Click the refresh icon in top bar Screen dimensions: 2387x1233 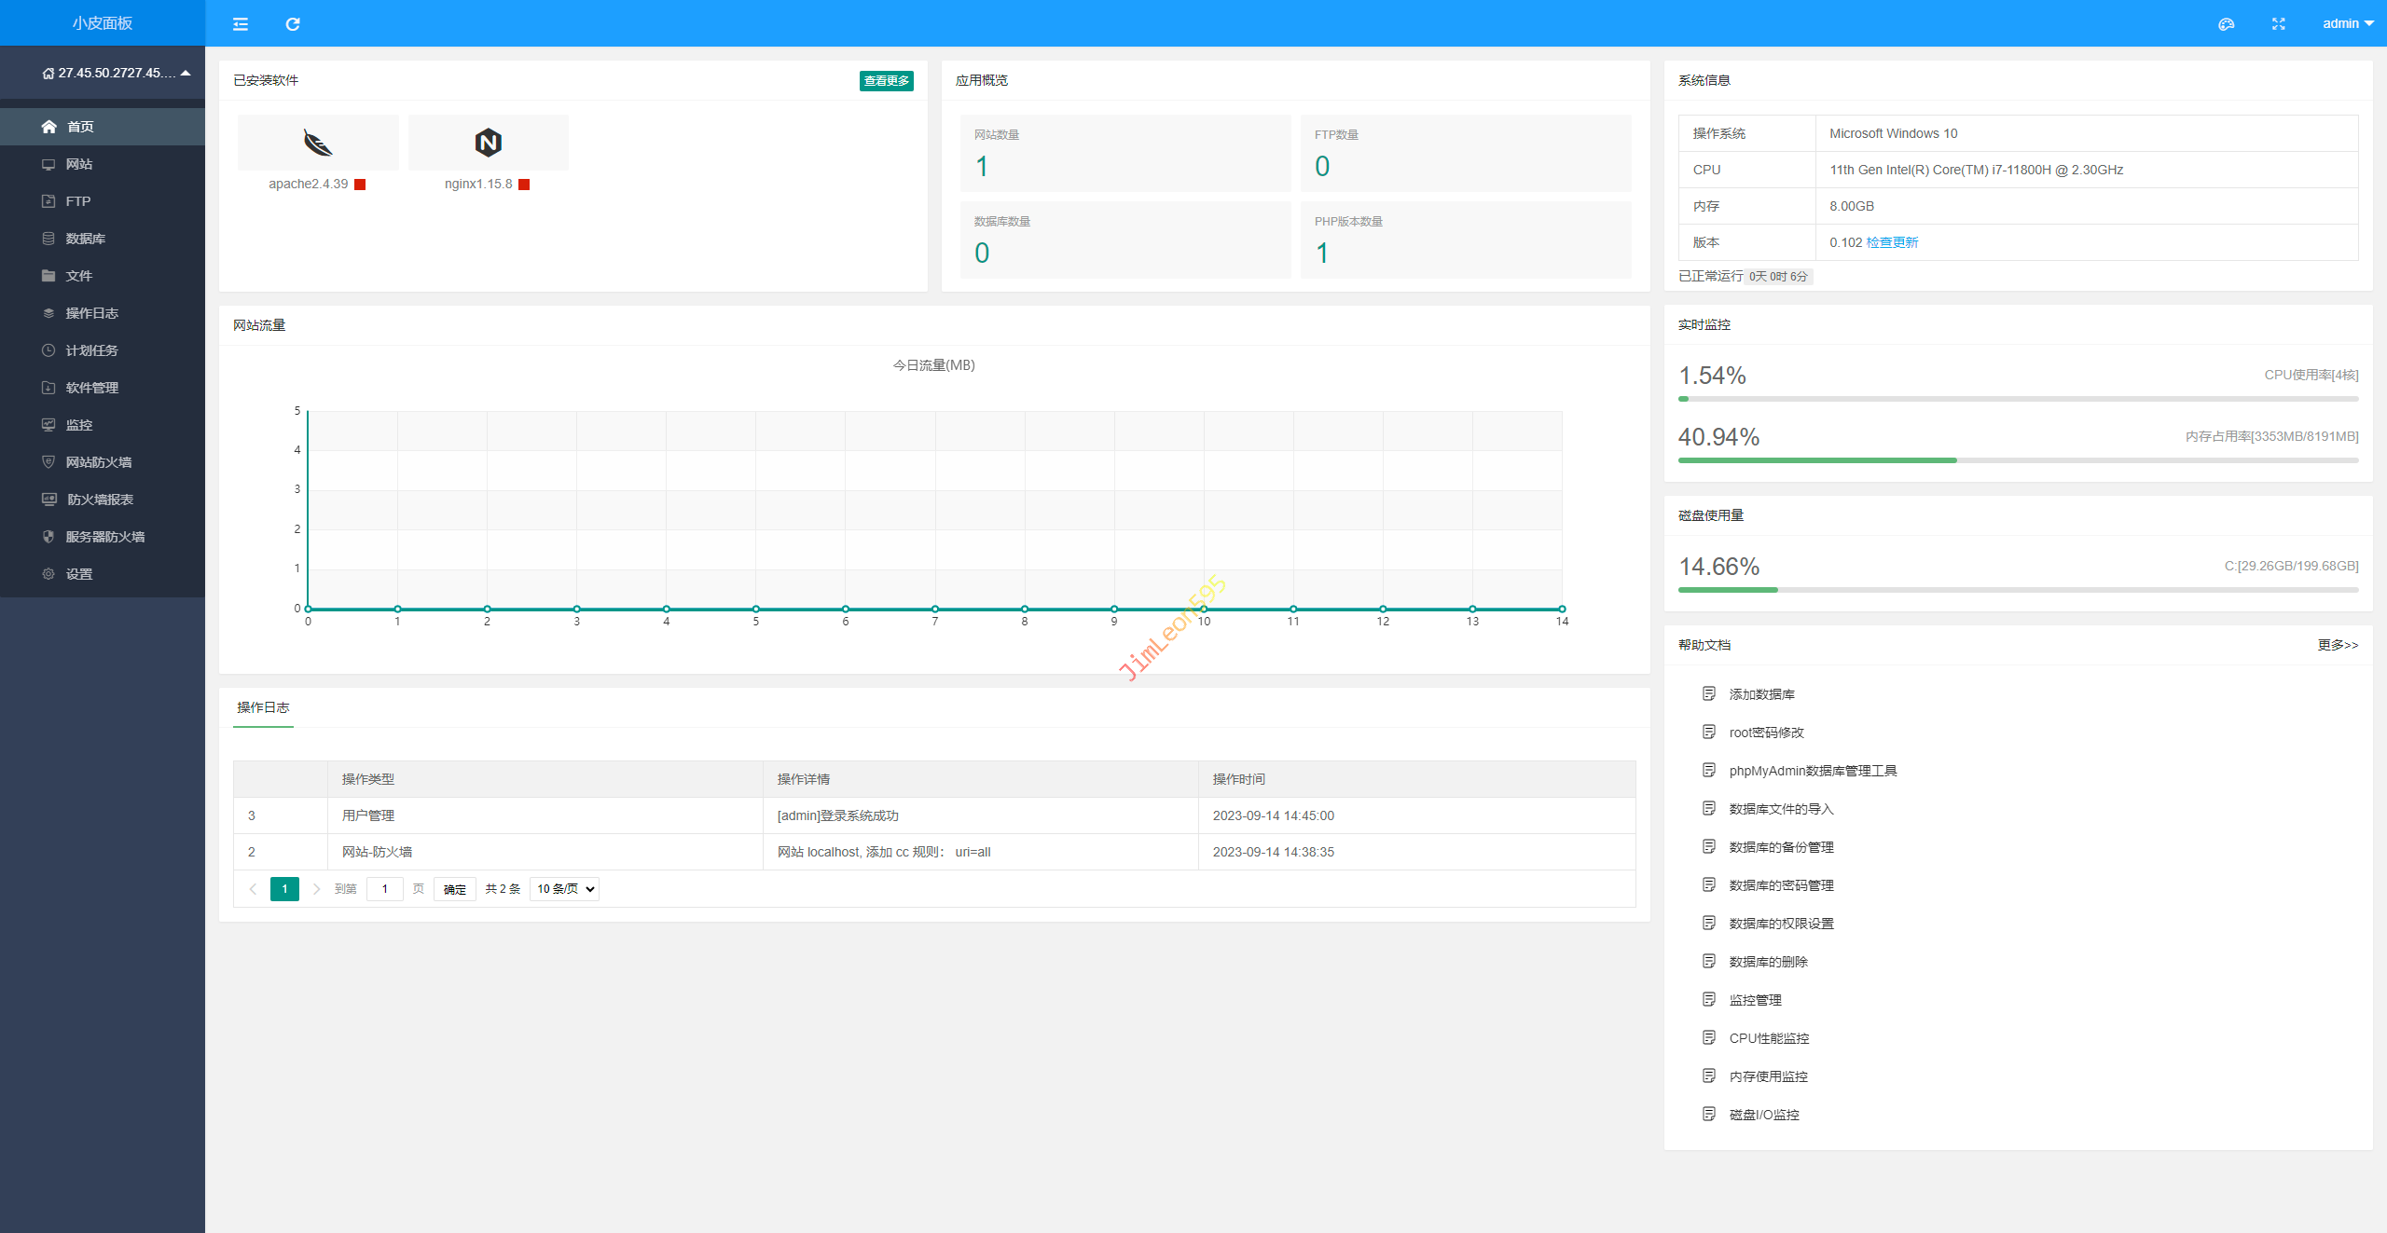pos(293,24)
